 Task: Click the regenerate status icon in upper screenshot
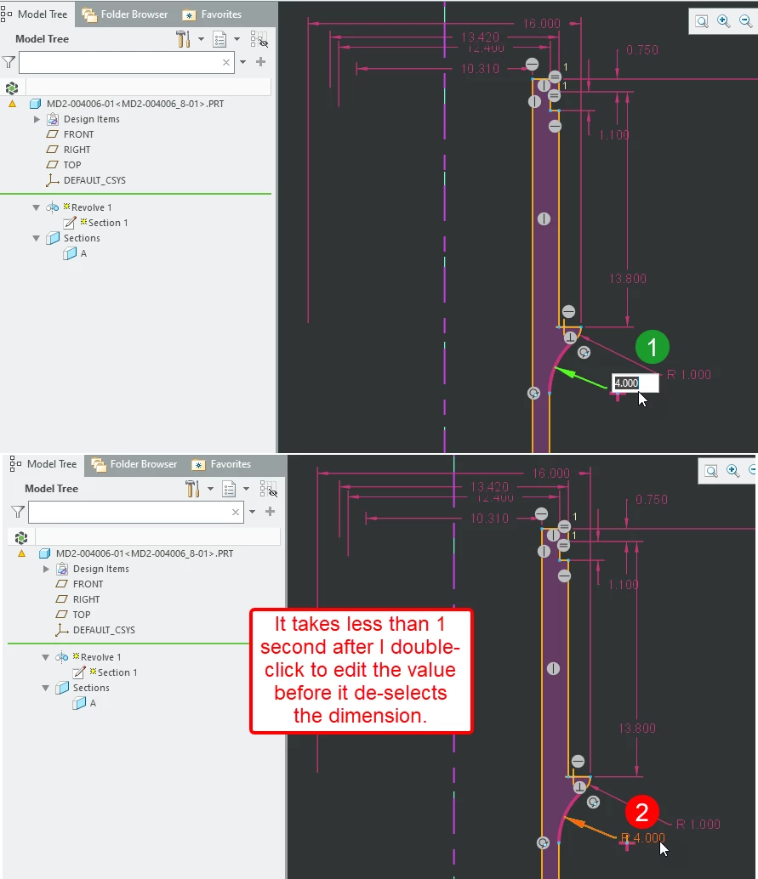point(12,88)
